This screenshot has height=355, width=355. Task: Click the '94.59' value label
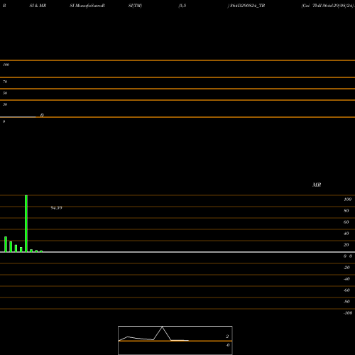click(56, 208)
